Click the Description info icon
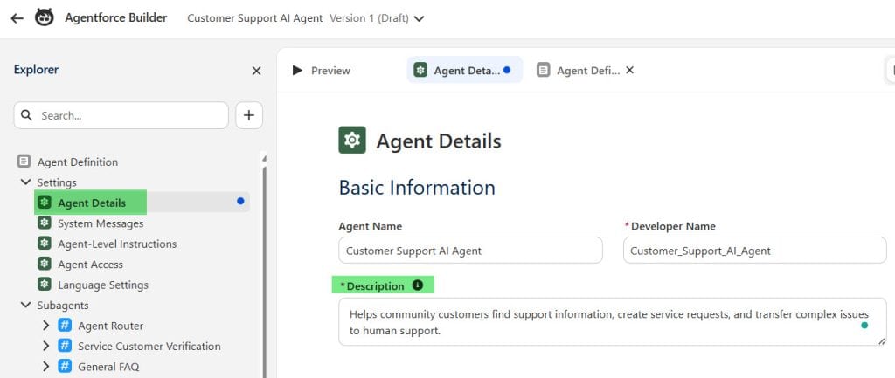The image size is (895, 378). (417, 285)
